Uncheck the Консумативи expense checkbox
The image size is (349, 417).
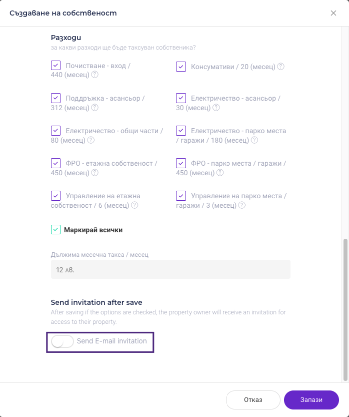(181, 67)
